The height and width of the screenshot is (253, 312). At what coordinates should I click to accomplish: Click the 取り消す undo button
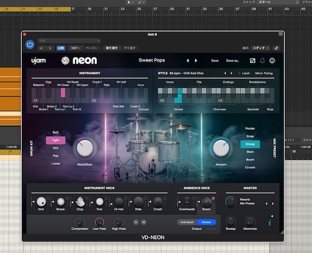coord(112,48)
